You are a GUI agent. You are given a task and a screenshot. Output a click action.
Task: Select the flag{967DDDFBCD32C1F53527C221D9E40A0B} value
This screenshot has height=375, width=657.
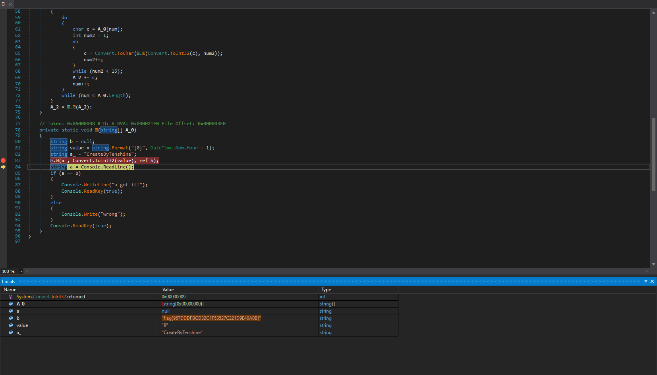click(x=211, y=318)
